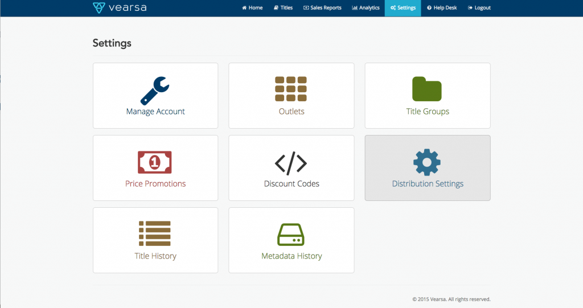Open the Metadata History text label
Viewport: 583px width, 308px height.
291,256
